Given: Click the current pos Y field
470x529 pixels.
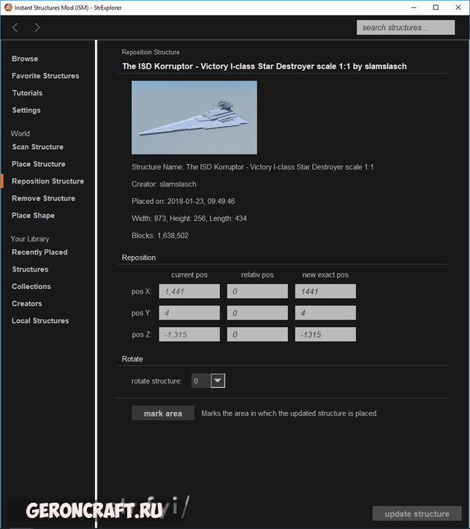Looking at the screenshot, I should click(189, 313).
